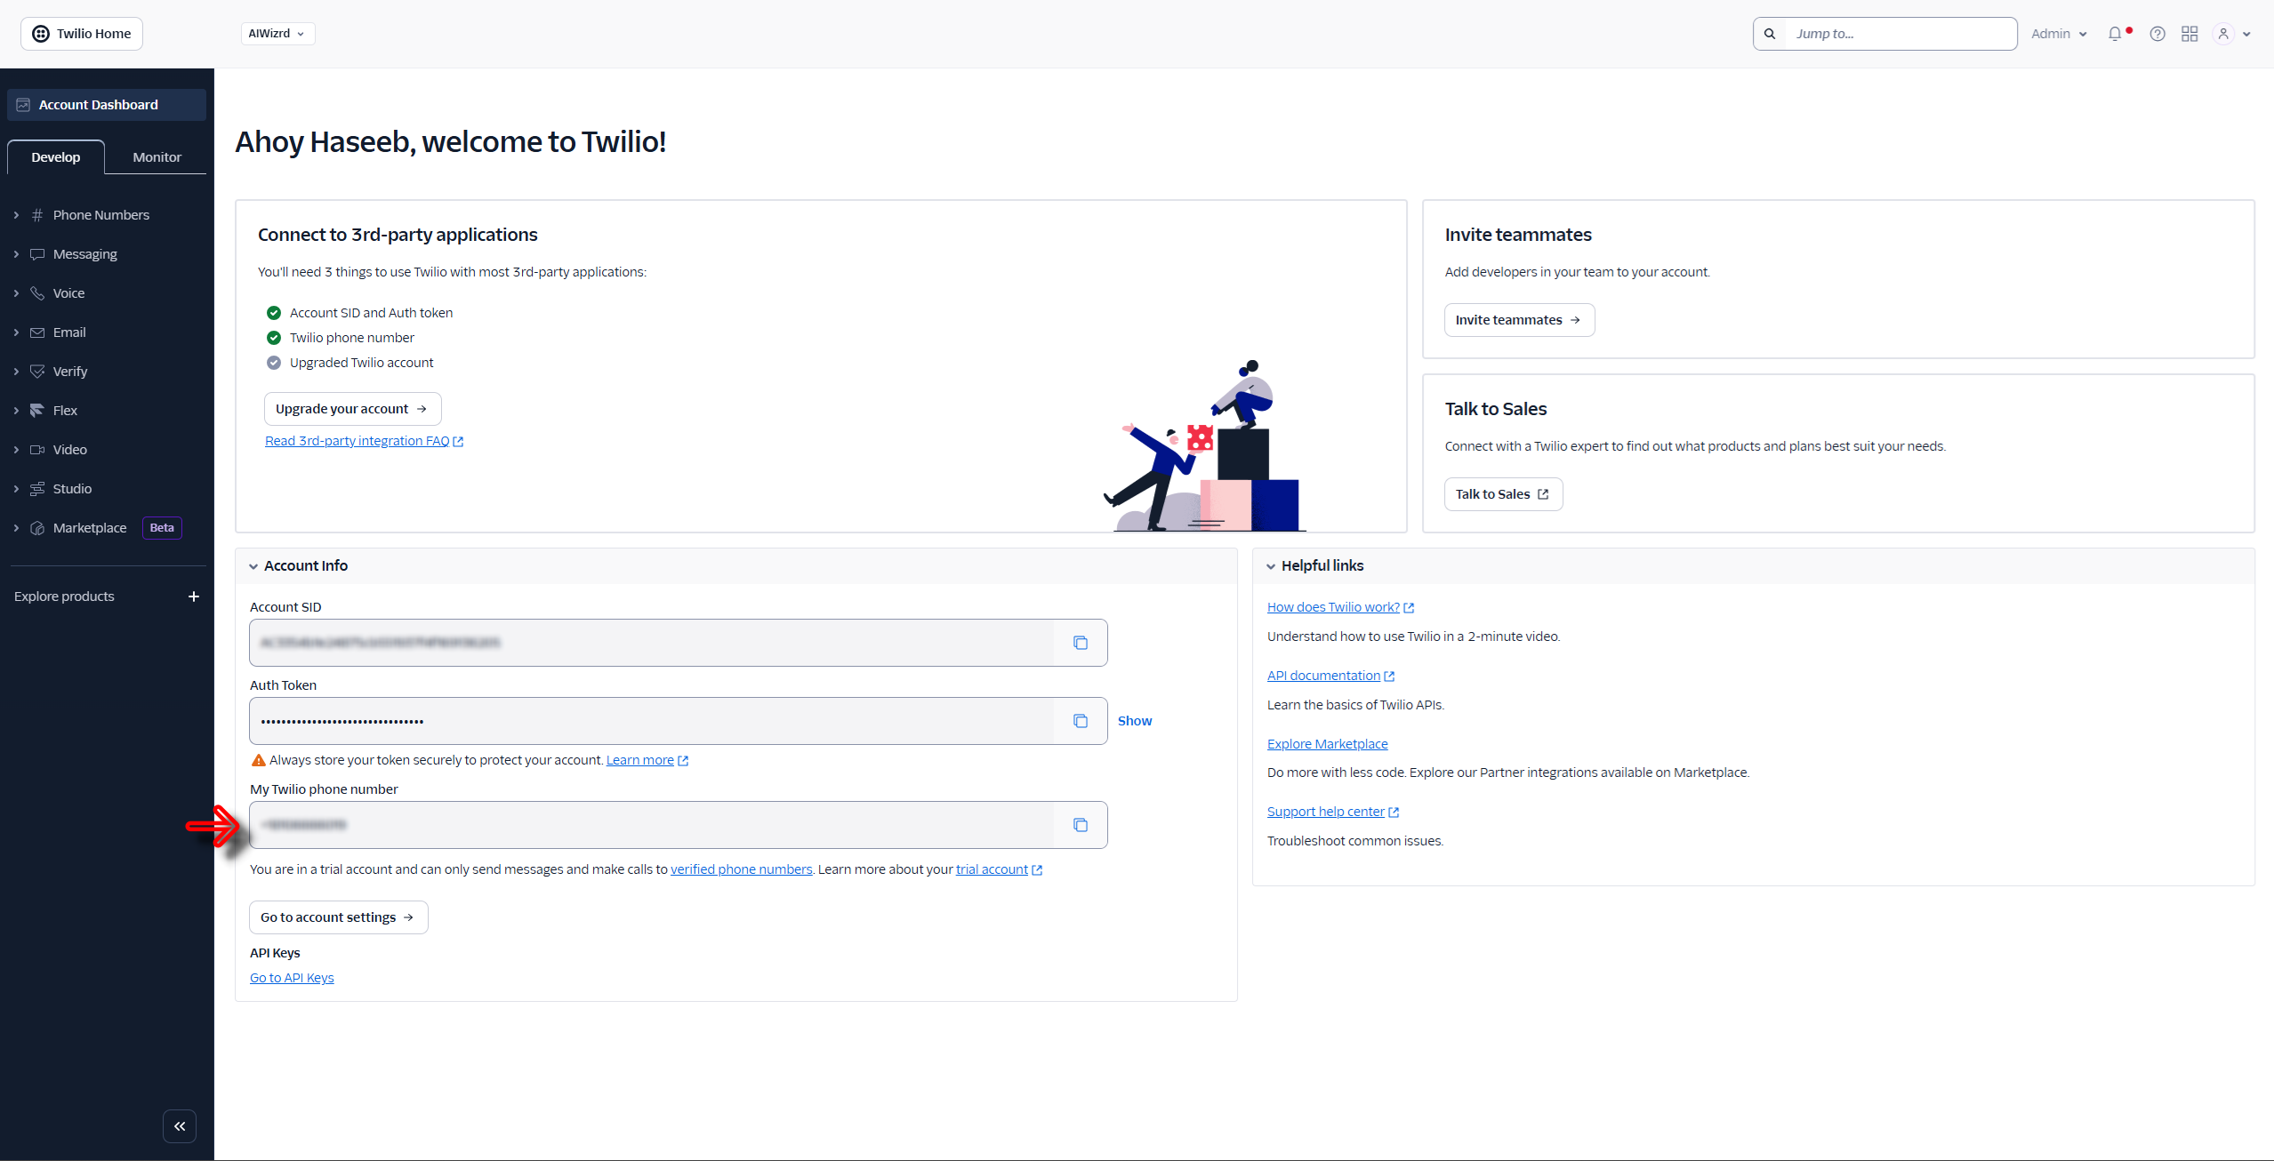
Task: Open the help question mark icon
Action: [x=2157, y=34]
